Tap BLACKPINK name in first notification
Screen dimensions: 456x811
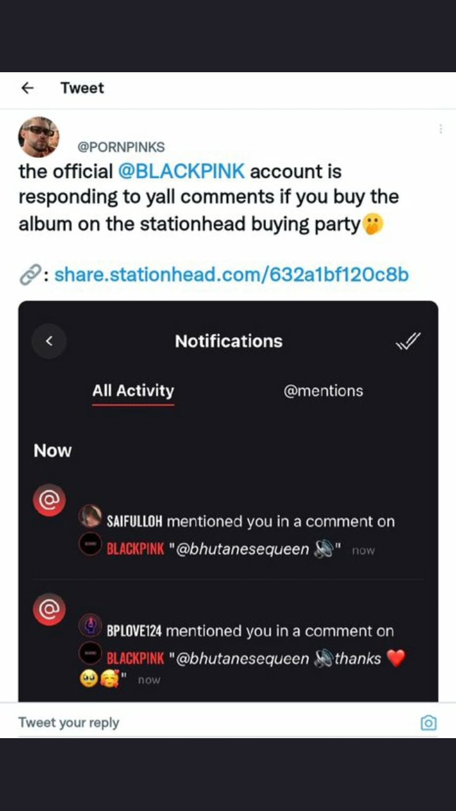pyautogui.click(x=135, y=549)
